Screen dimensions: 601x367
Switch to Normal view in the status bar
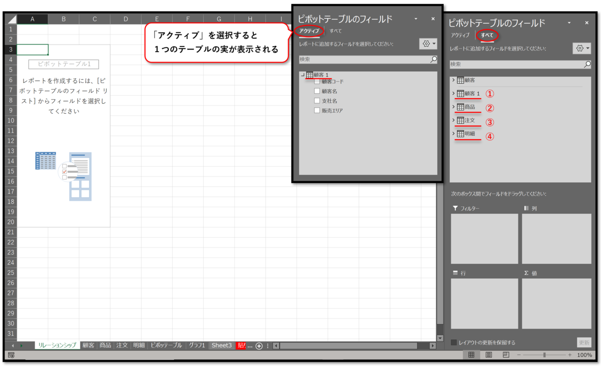(471, 355)
